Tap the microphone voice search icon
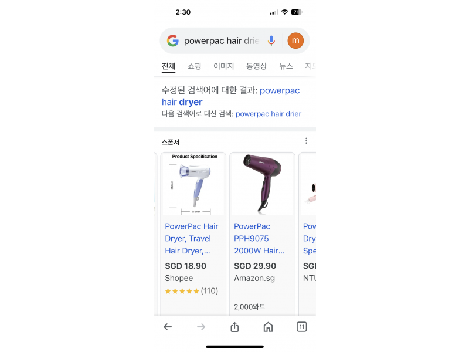 (x=271, y=40)
